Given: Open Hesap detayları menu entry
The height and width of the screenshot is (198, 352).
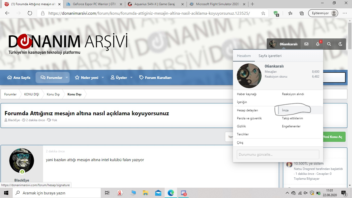Looking at the screenshot, I should coord(247,110).
